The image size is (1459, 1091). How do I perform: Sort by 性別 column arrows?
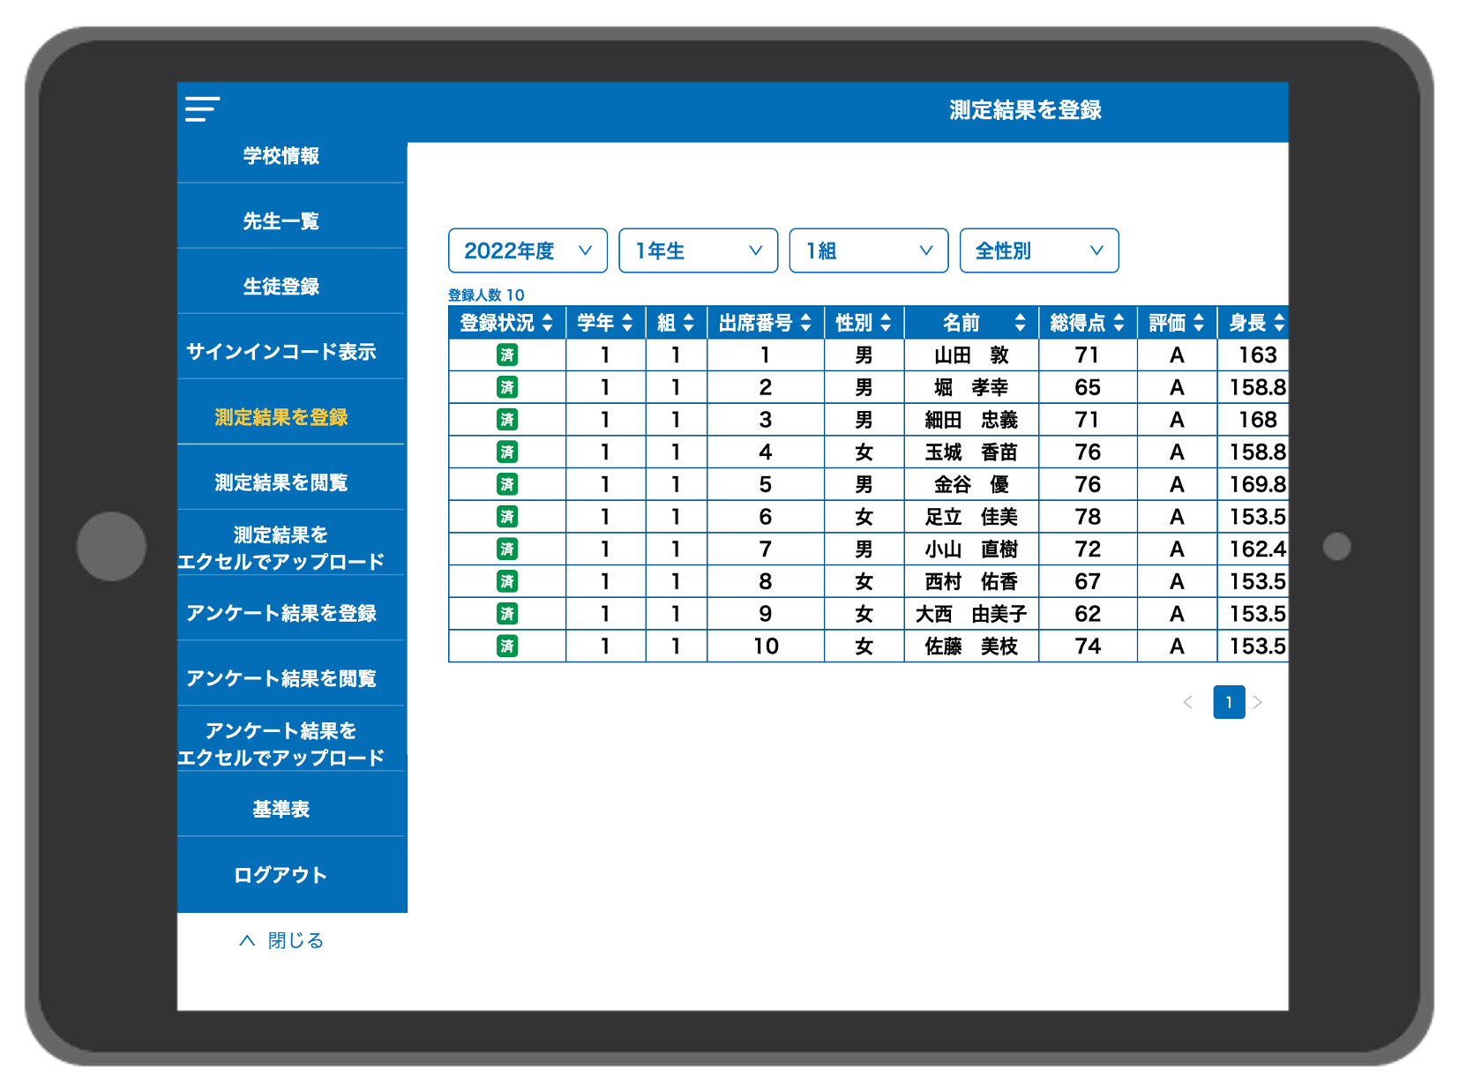pyautogui.click(x=886, y=323)
